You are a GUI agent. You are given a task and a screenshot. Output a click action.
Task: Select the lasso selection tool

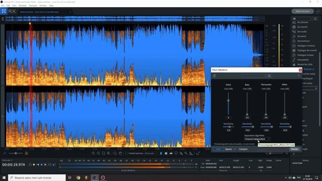[x=176, y=153]
